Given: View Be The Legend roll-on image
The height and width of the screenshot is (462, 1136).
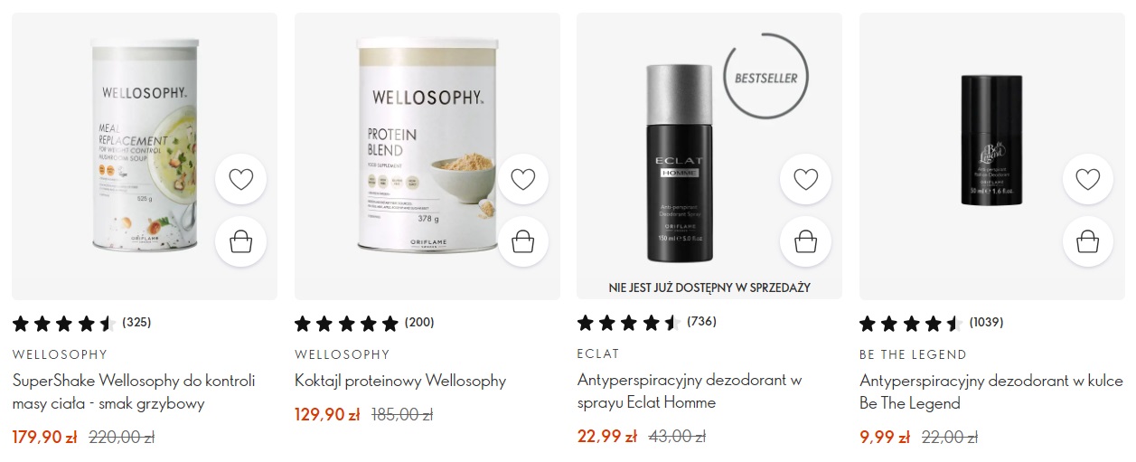Looking at the screenshot, I should (x=991, y=140).
